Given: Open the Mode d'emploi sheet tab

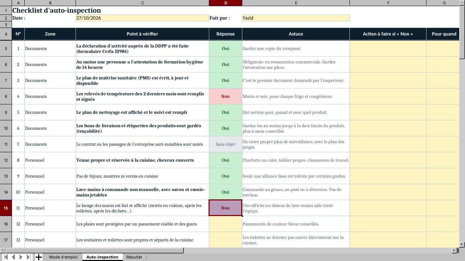Looking at the screenshot, I should 63,257.
